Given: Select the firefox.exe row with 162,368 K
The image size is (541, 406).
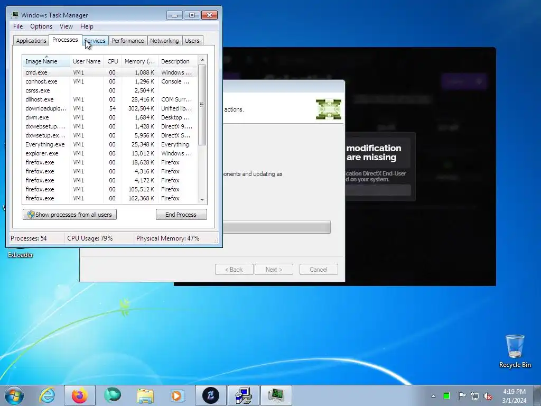Looking at the screenshot, I should pyautogui.click(x=110, y=198).
